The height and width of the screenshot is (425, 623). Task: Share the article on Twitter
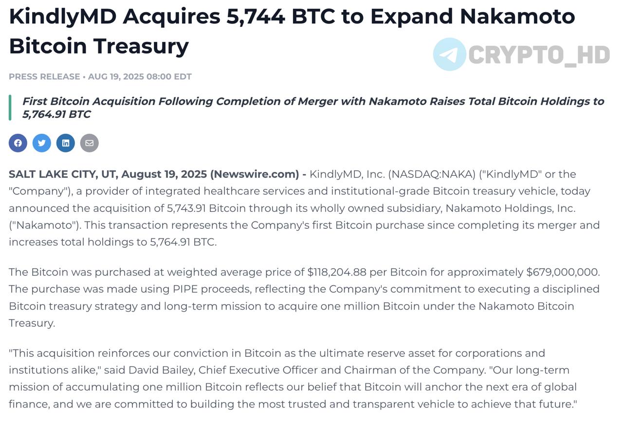(x=42, y=143)
